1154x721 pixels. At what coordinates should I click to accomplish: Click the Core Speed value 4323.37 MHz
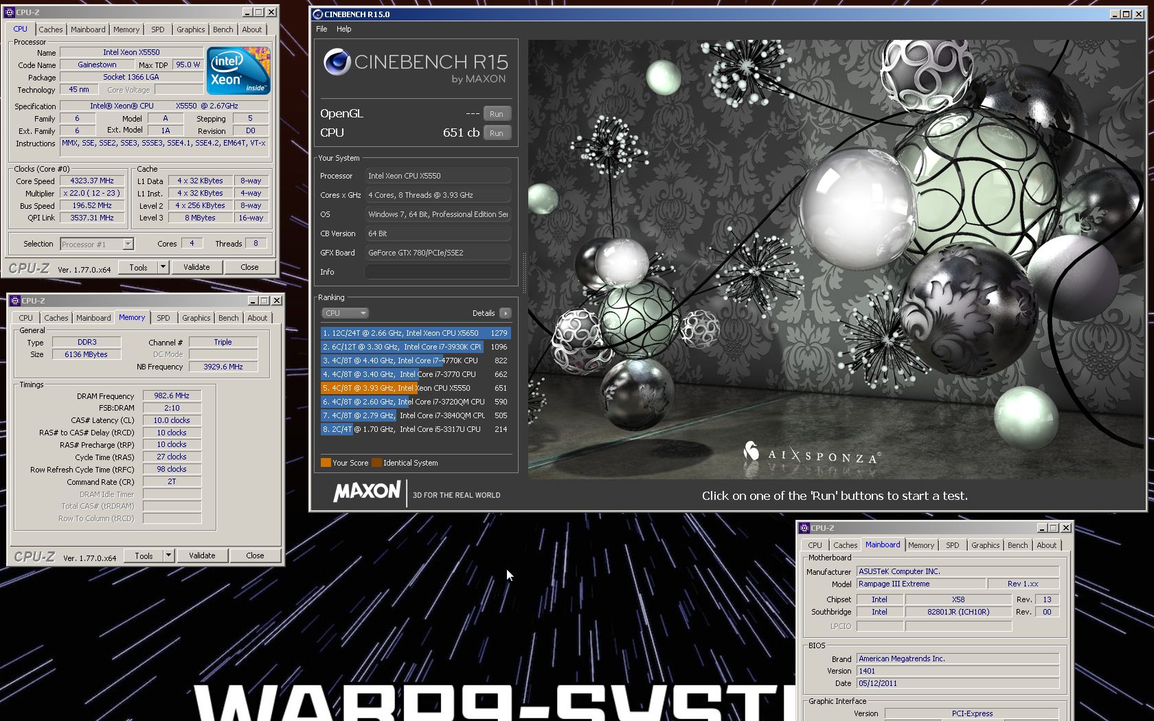tap(92, 181)
